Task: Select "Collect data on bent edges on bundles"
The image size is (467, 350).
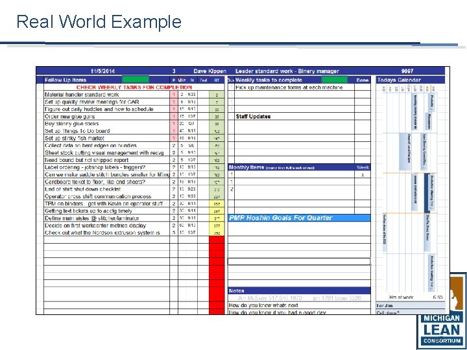Action: (x=91, y=146)
